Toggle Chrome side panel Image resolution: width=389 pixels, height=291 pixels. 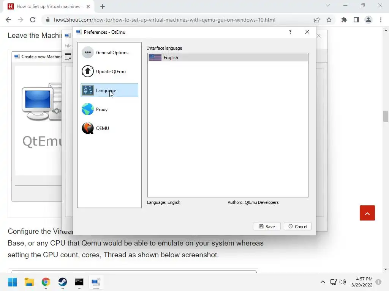point(356,20)
